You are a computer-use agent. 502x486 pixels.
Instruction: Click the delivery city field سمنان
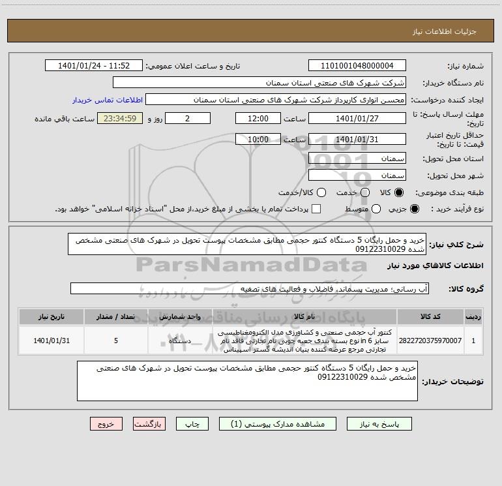coord(357,175)
